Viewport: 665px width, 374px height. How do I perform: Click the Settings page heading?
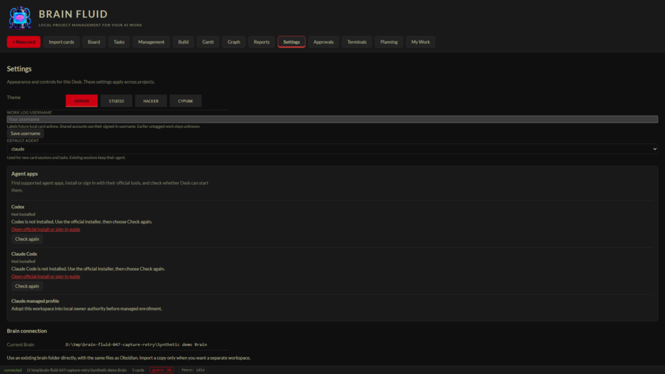click(x=19, y=69)
